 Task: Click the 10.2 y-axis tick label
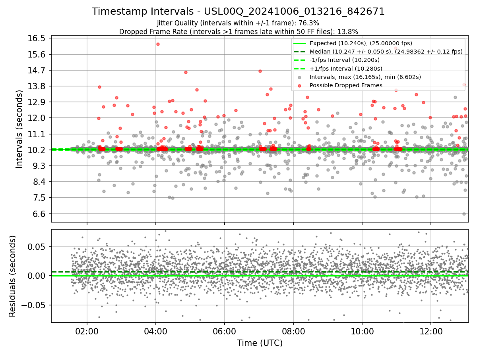click(x=37, y=150)
